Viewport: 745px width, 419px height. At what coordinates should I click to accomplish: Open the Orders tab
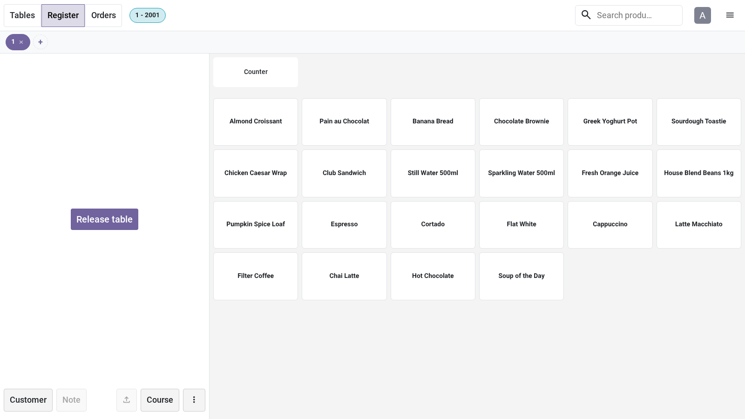(x=103, y=15)
